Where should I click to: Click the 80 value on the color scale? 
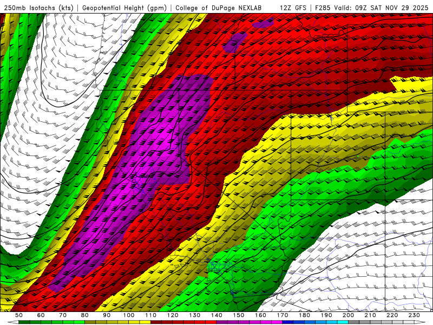[x=85, y=315]
